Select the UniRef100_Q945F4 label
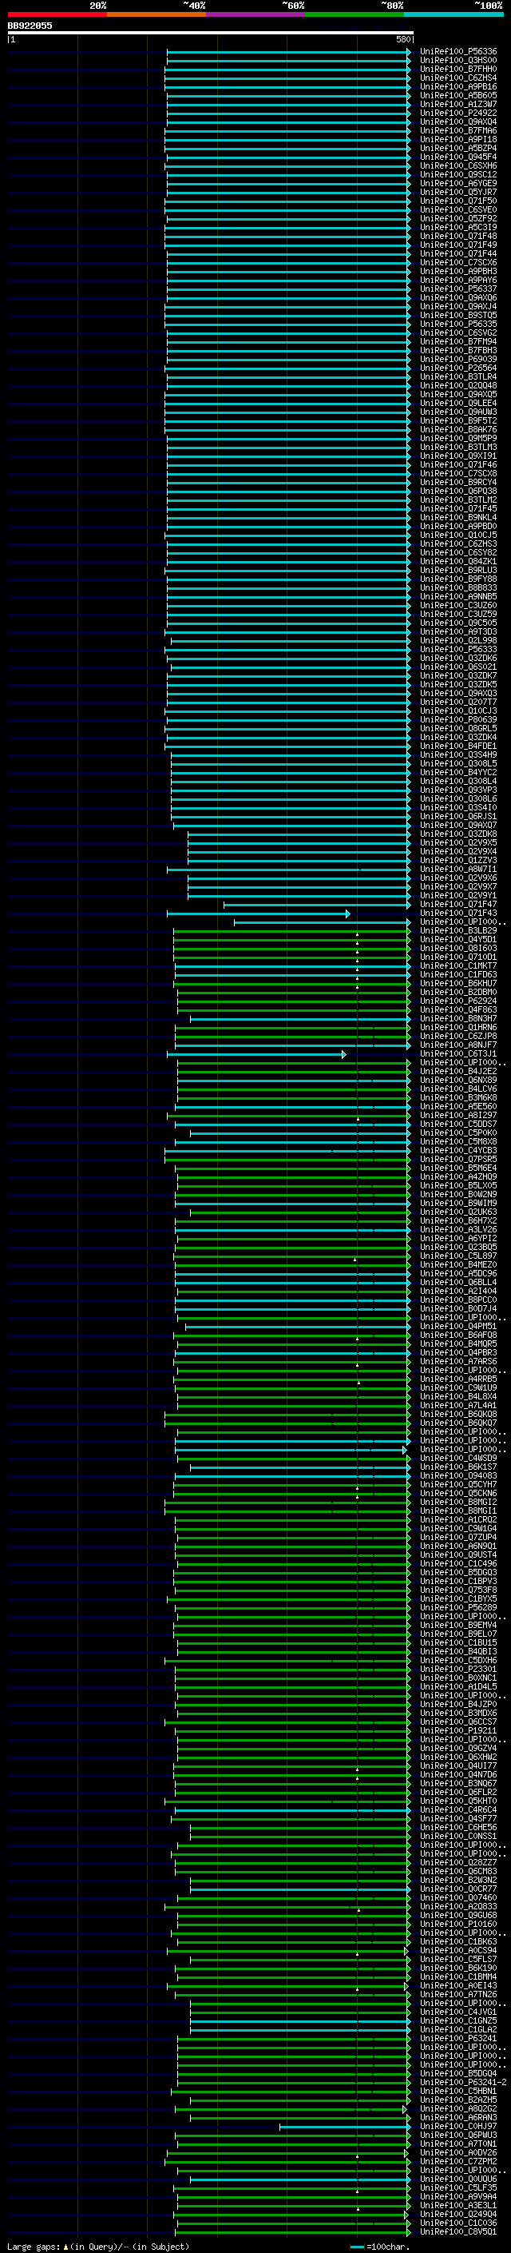Image resolution: width=511 pixels, height=2253 pixels. pos(458,157)
